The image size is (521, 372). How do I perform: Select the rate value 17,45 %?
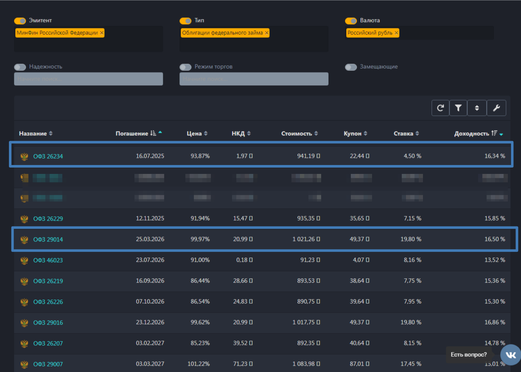point(411,364)
